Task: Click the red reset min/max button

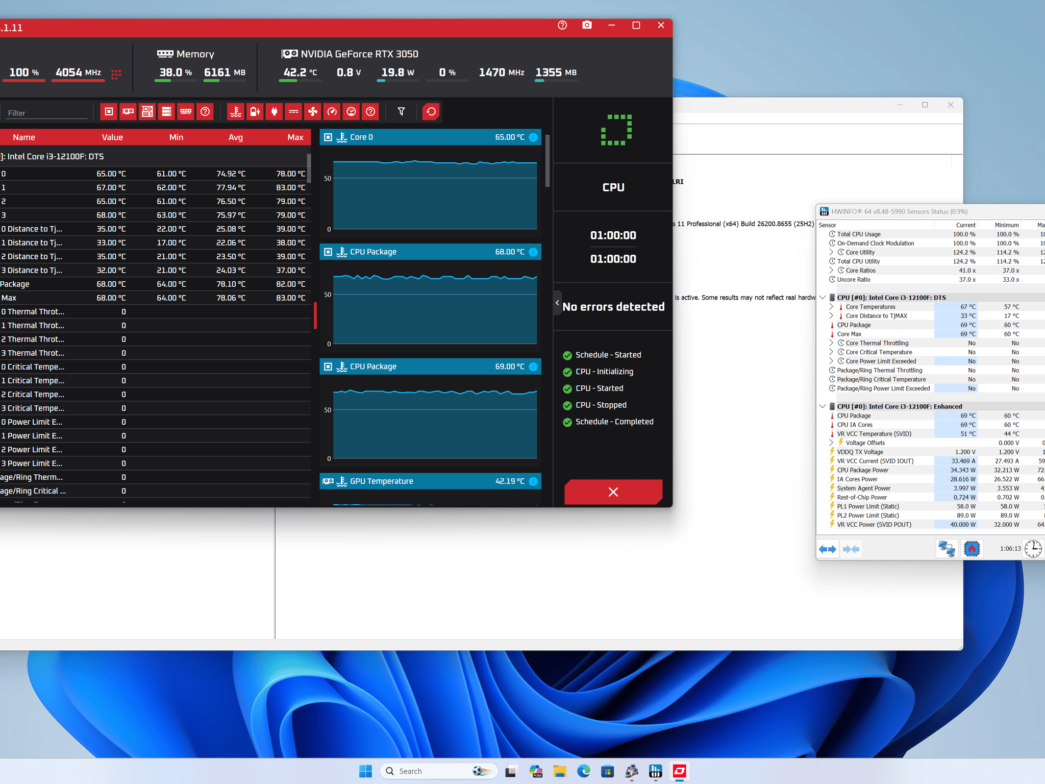Action: click(x=431, y=111)
